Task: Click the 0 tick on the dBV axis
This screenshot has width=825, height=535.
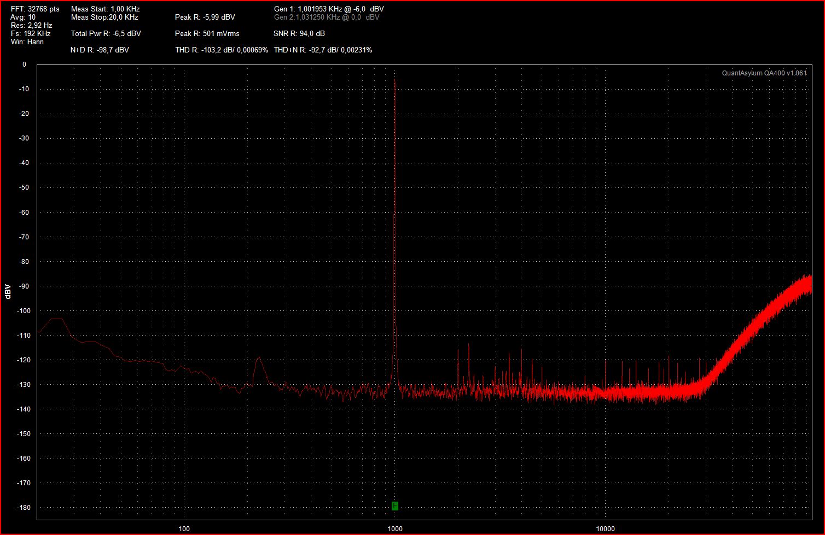Action: (x=25, y=64)
